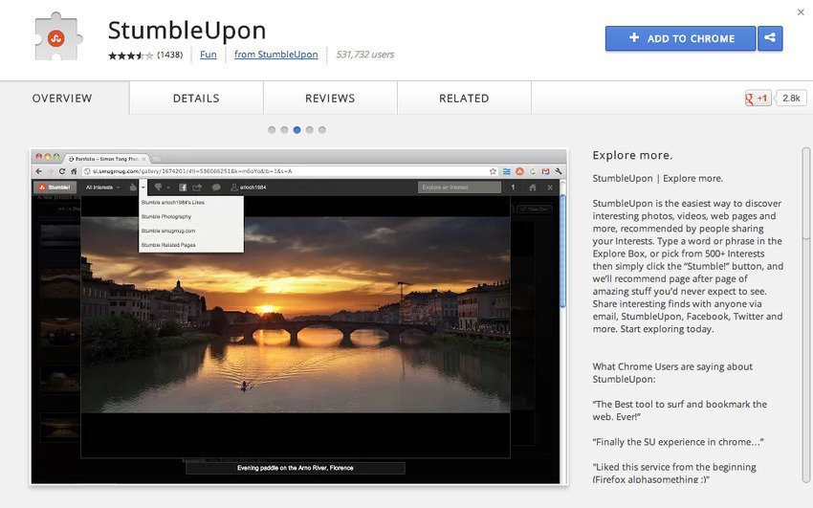Click the star rating for StumbleUpon
813x508 pixels.
pyautogui.click(x=131, y=55)
